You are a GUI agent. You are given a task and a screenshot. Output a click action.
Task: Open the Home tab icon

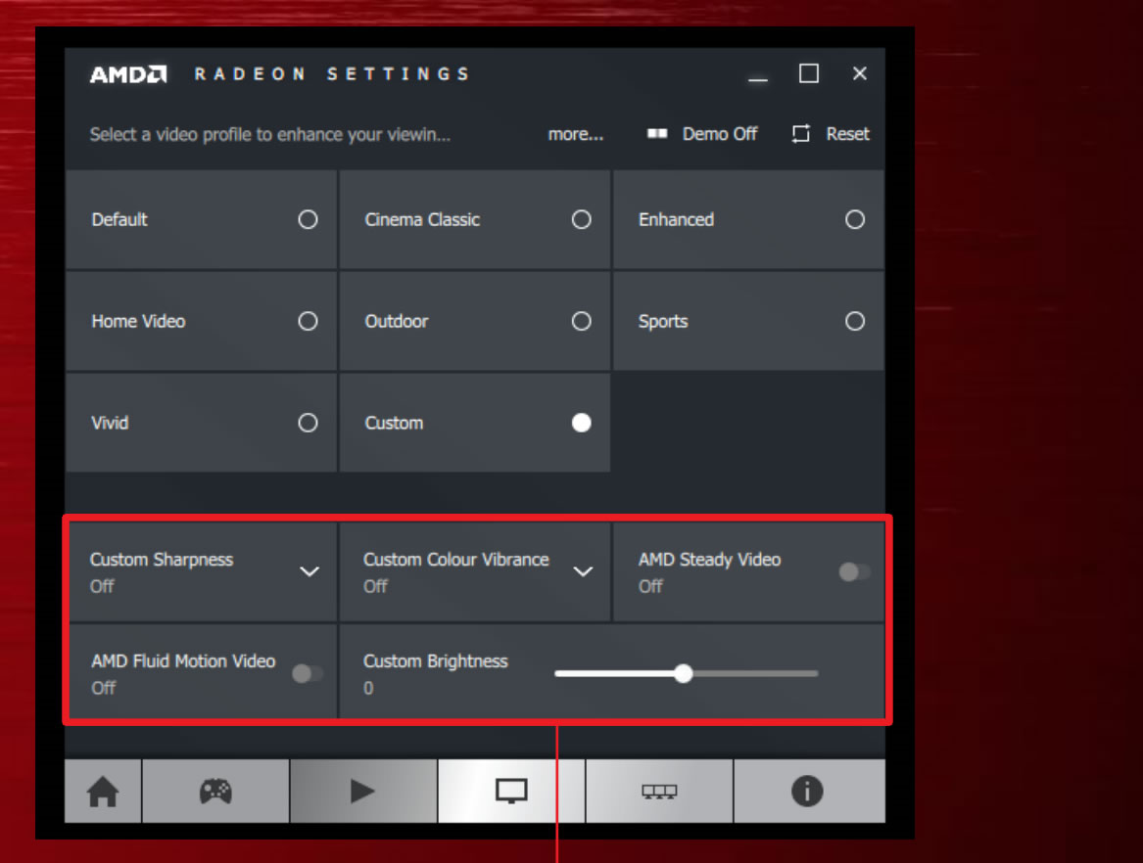[103, 792]
